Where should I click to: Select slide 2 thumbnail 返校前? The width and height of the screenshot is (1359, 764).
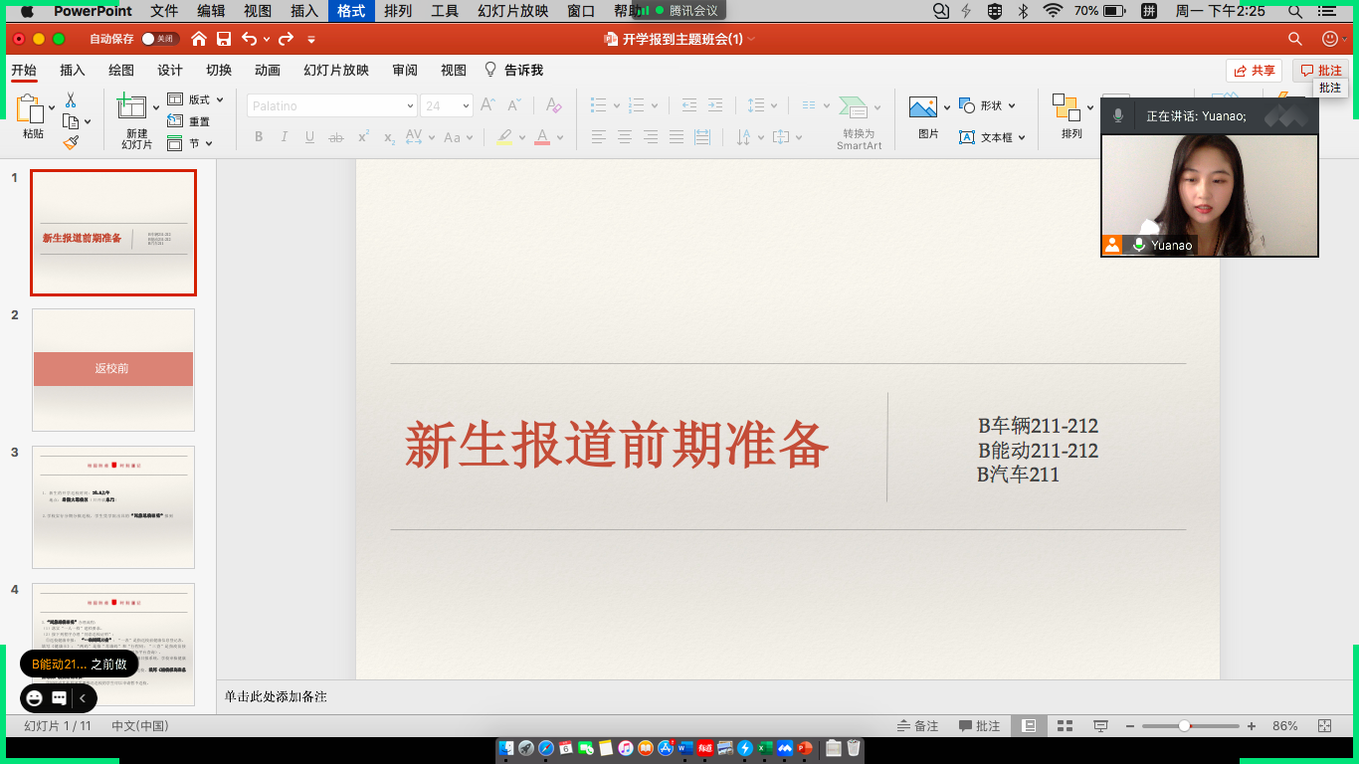click(x=113, y=369)
